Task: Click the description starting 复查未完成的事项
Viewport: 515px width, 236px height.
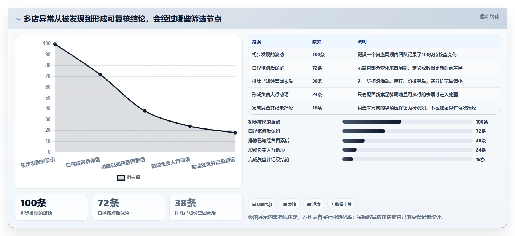Action: [x=417, y=108]
